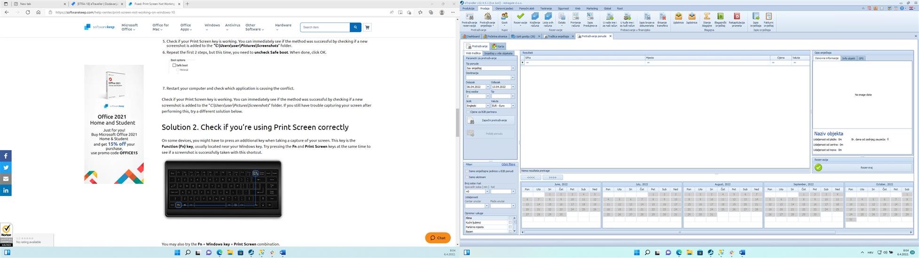Enable Samo smještajne jedinice u B2B ponudi

[x=467, y=171]
